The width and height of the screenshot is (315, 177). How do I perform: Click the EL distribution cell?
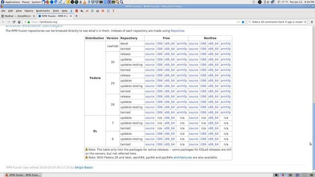[95, 131]
